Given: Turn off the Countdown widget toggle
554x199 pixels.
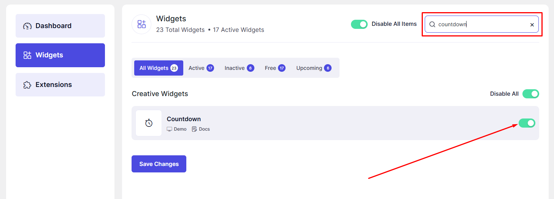Looking at the screenshot, I should 527,123.
